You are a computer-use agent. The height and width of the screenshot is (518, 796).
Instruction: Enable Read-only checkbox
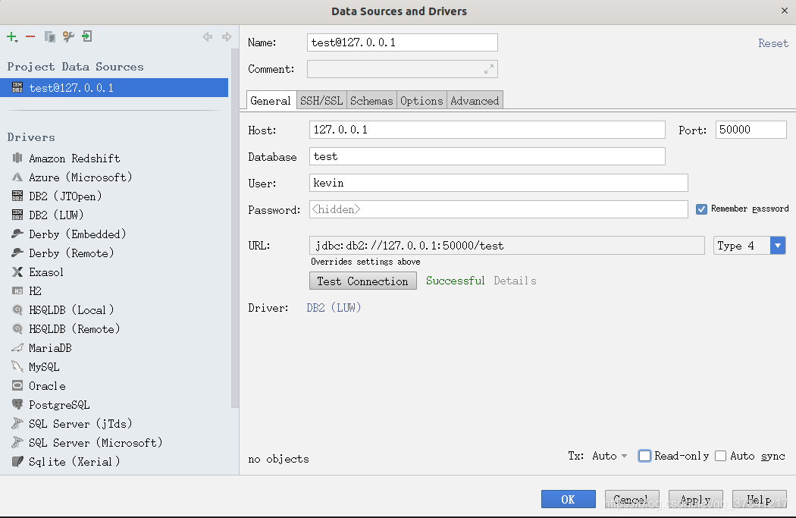644,456
